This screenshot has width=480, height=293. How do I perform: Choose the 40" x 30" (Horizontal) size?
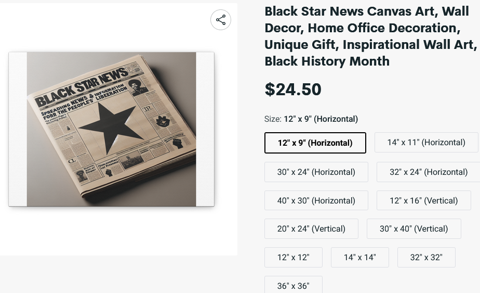tap(316, 200)
